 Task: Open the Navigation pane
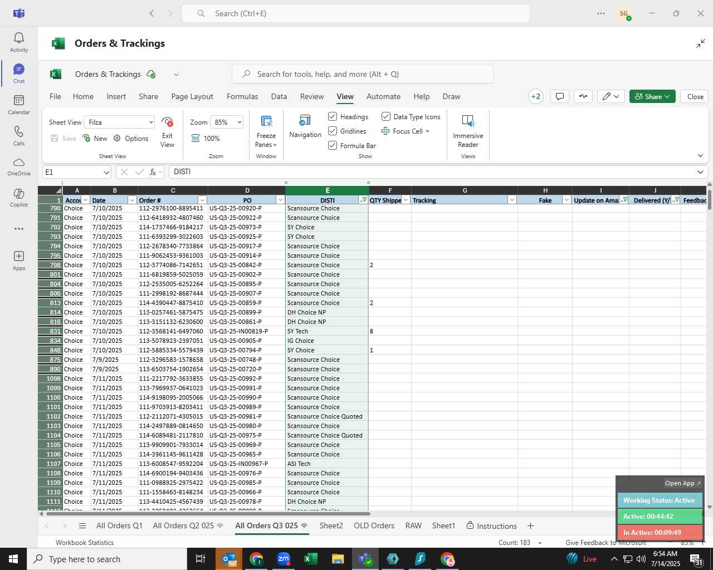coord(305,126)
